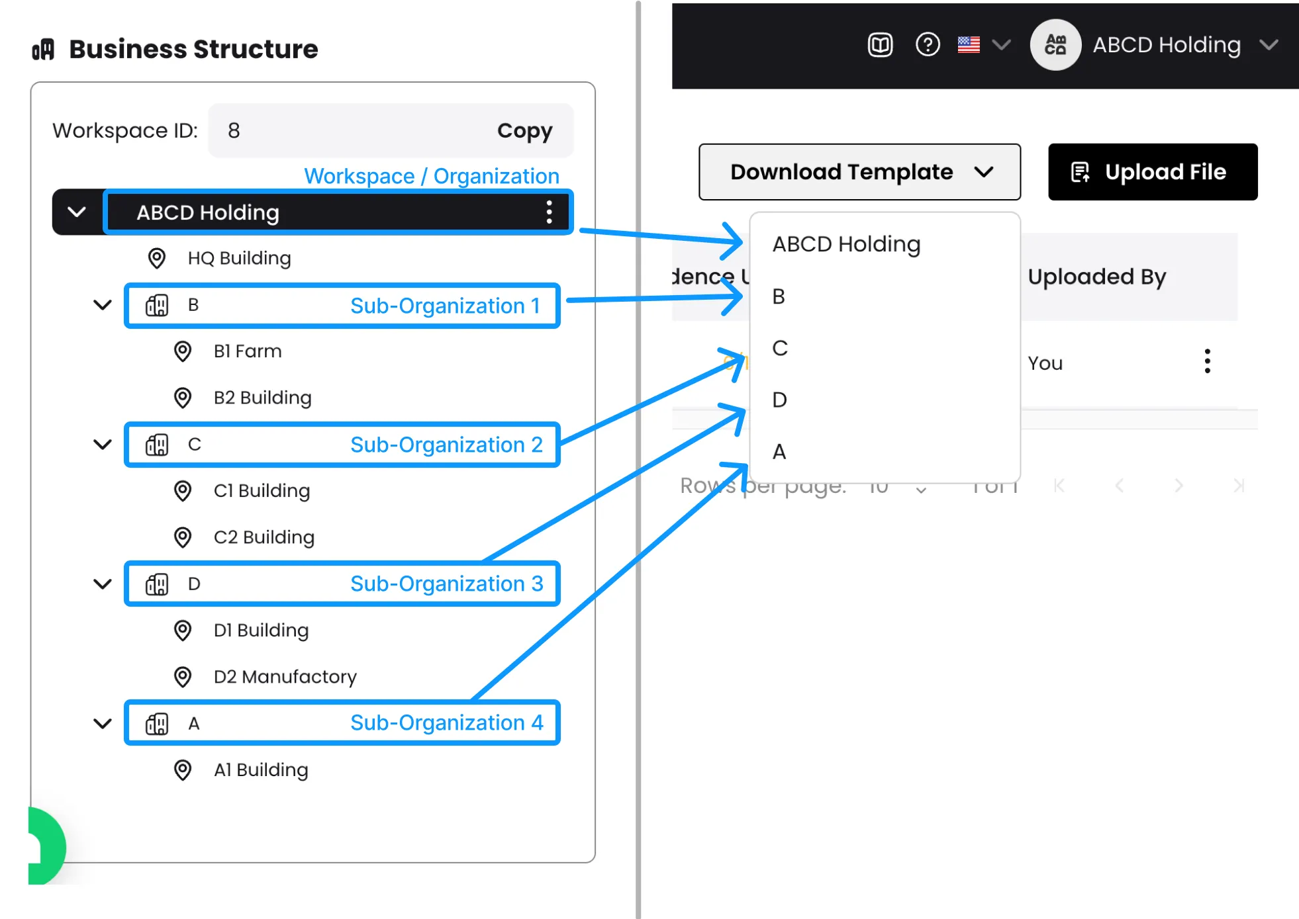This screenshot has width=1299, height=919.
Task: Open ABCD Holding three-dot options menu
Action: 549,212
